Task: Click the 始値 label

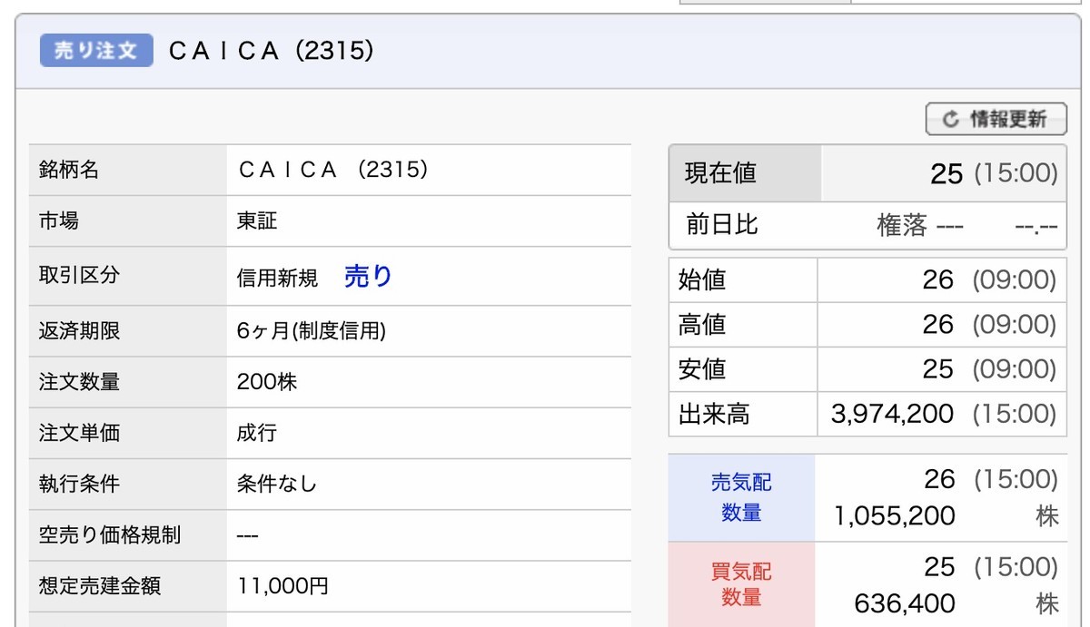Action: (702, 280)
